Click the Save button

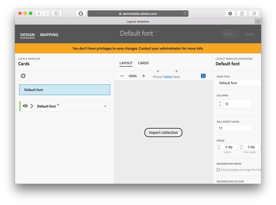(x=230, y=34)
